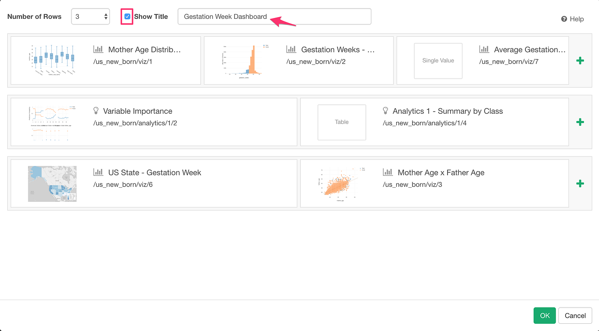Screen dimensions: 599x331
Task: Toggle the Show Title checkbox
Action: pyautogui.click(x=127, y=16)
